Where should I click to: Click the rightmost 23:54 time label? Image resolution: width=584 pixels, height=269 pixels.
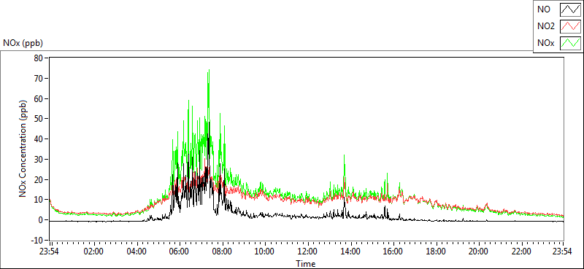[x=563, y=251]
